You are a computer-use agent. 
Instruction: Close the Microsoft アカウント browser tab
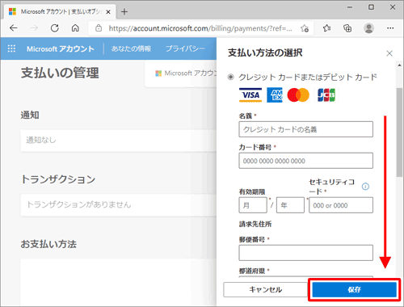coord(108,12)
